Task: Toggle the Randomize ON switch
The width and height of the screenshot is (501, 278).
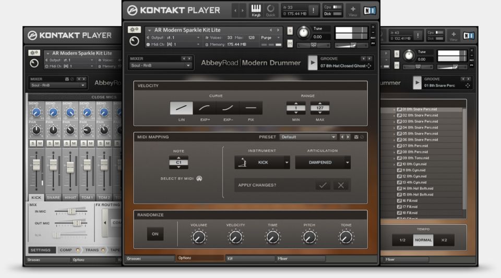Action: coord(155,234)
